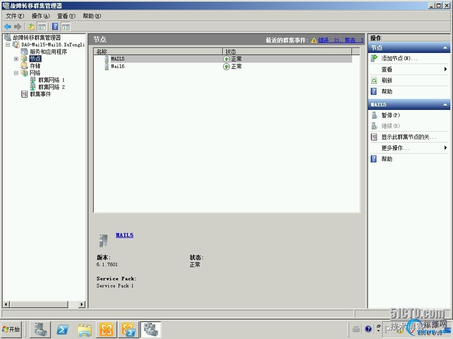Click the Mail6 status up-arrow icon

click(x=226, y=67)
